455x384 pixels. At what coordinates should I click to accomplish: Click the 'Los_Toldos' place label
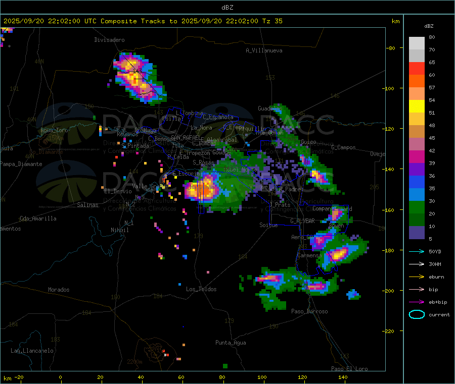pyautogui.click(x=201, y=289)
